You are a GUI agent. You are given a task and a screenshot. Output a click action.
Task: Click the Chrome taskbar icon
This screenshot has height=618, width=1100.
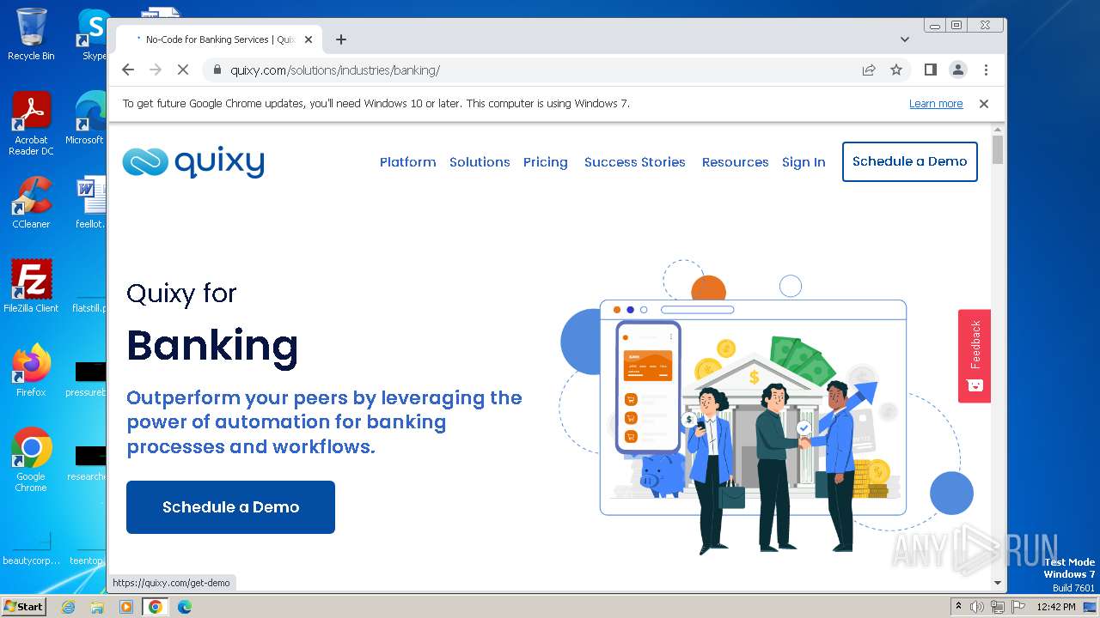(x=156, y=607)
